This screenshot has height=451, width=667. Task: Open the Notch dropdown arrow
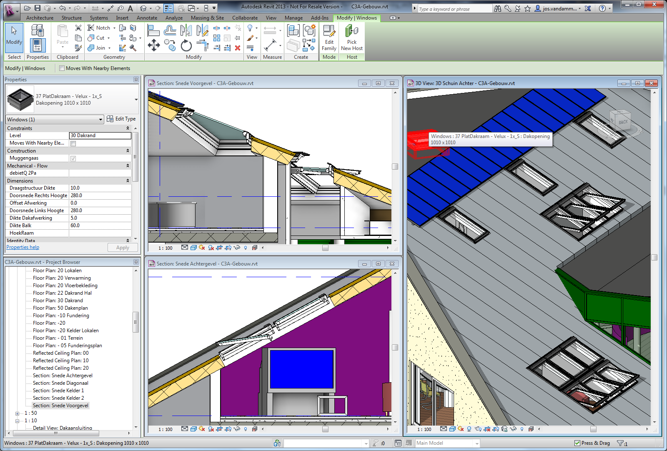pyautogui.click(x=114, y=28)
